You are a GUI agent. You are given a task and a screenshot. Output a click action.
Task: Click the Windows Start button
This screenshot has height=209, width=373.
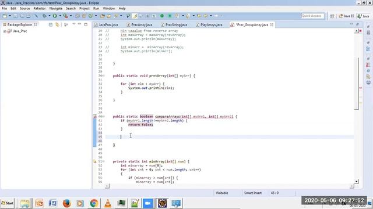[8, 203]
